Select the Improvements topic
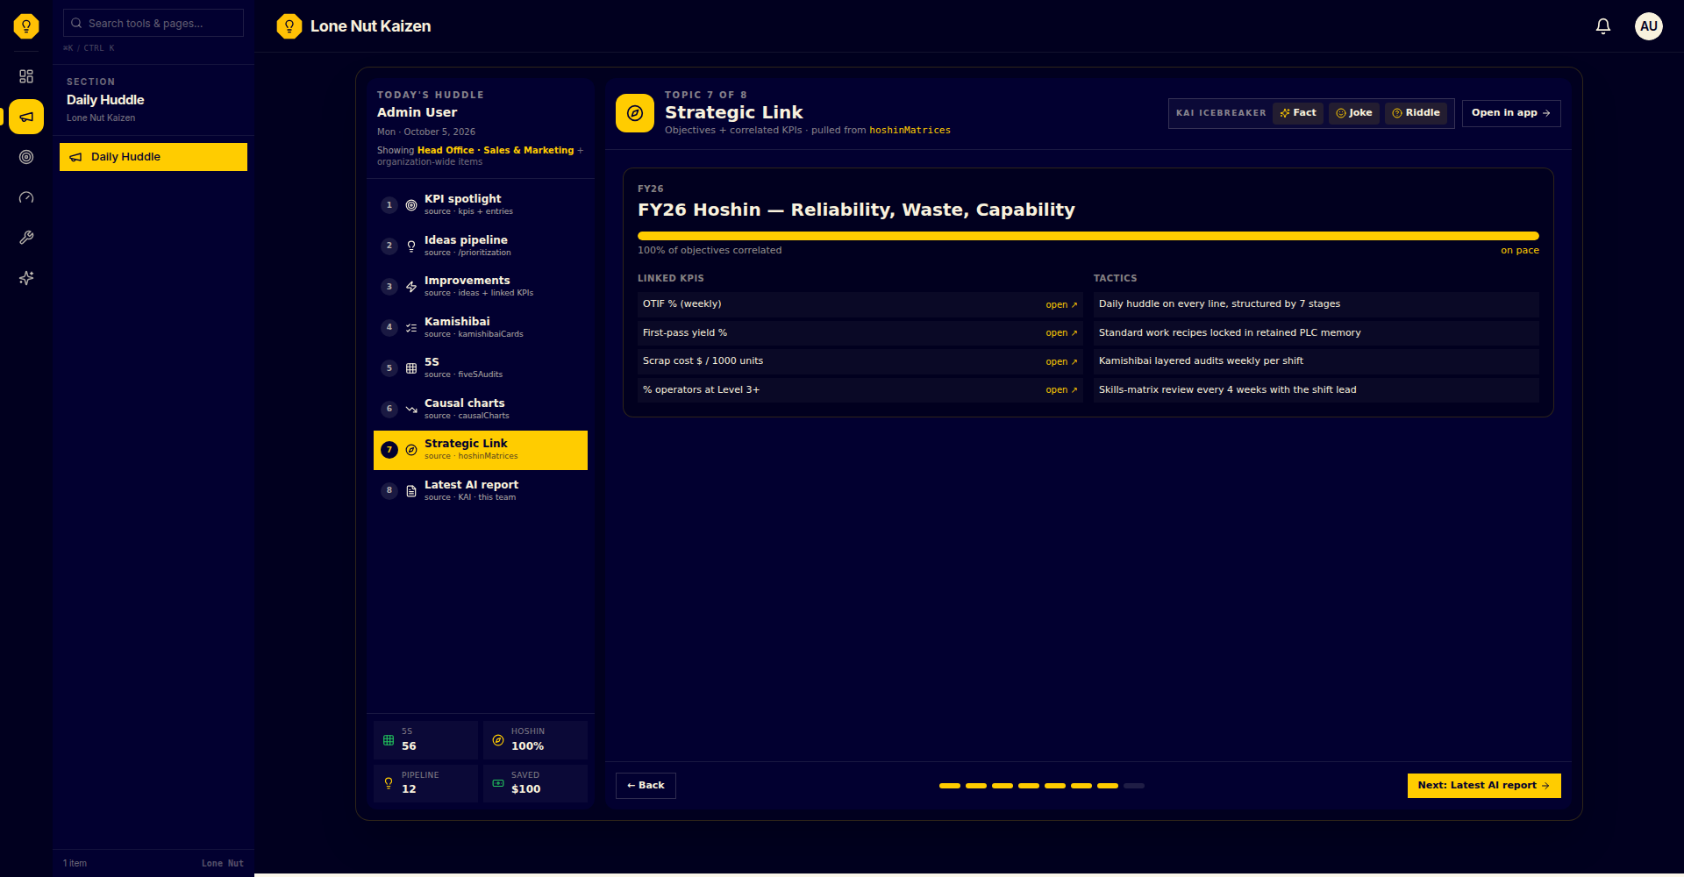 tap(481, 286)
